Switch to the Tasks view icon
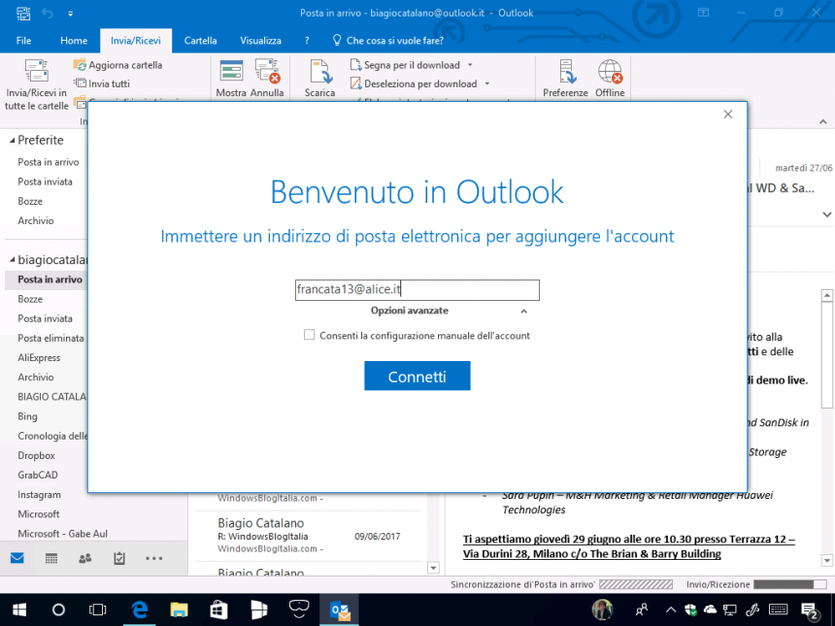The height and width of the screenshot is (626, 835). [119, 558]
